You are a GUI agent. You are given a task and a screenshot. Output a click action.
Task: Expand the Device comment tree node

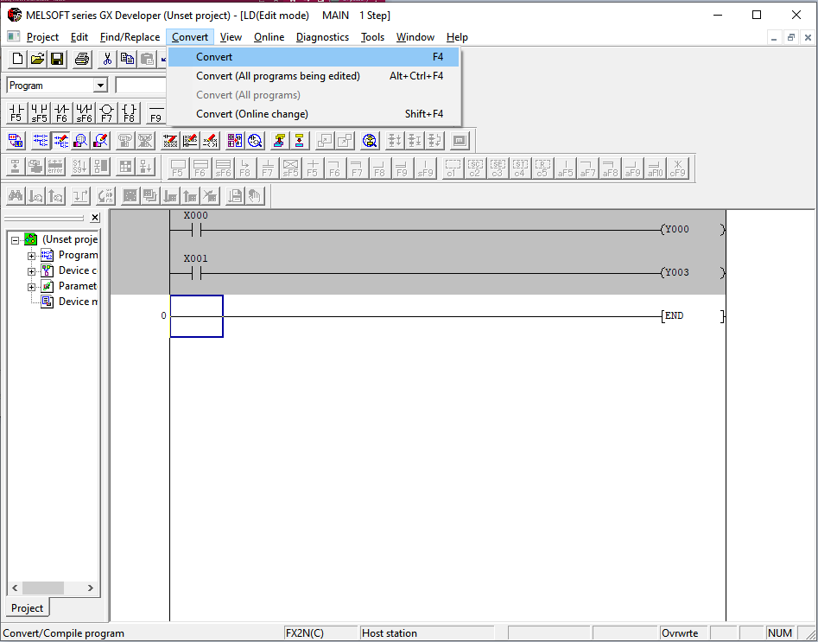(31, 271)
